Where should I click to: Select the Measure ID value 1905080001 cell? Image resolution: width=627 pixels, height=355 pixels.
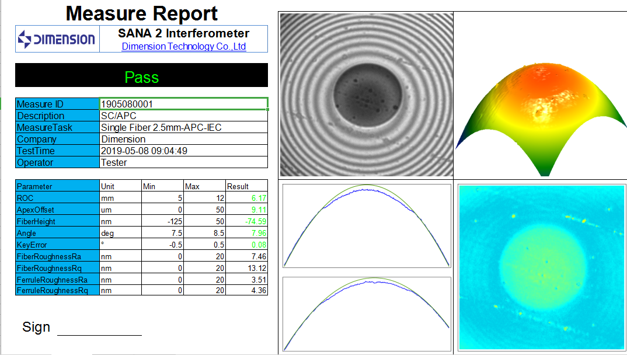point(183,104)
